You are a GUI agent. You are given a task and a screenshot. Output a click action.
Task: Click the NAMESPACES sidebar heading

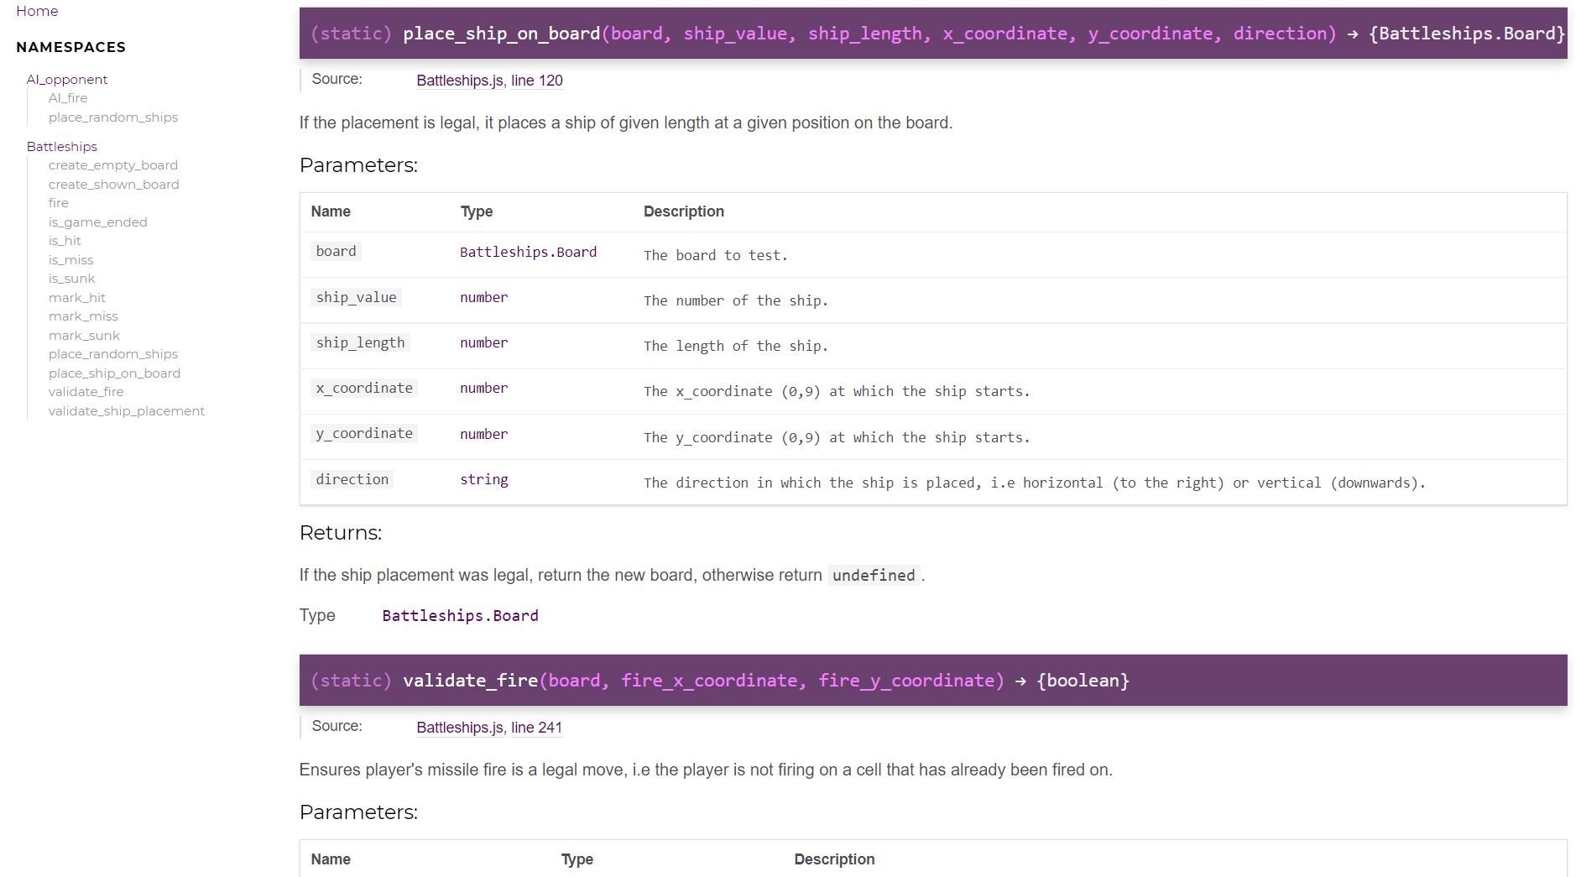(x=70, y=47)
